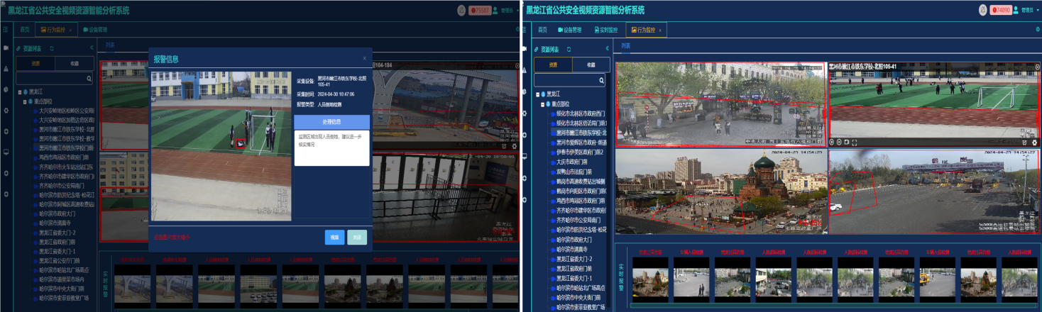This screenshot has height=312, width=1042.
Task: Select 哈尔滨市清真寺 in right resource tree
Action: point(574,250)
